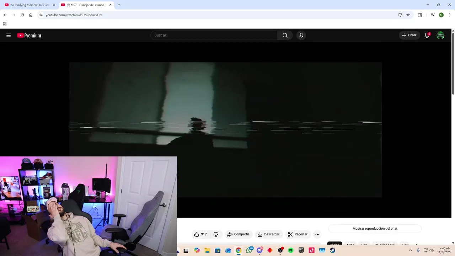Go back with browser back arrow
The height and width of the screenshot is (256, 455).
(x=5, y=15)
